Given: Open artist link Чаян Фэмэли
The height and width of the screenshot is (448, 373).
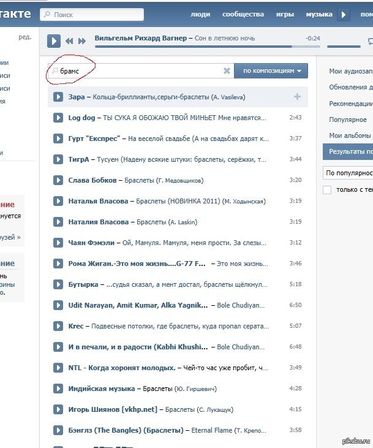Looking at the screenshot, I should (x=91, y=243).
